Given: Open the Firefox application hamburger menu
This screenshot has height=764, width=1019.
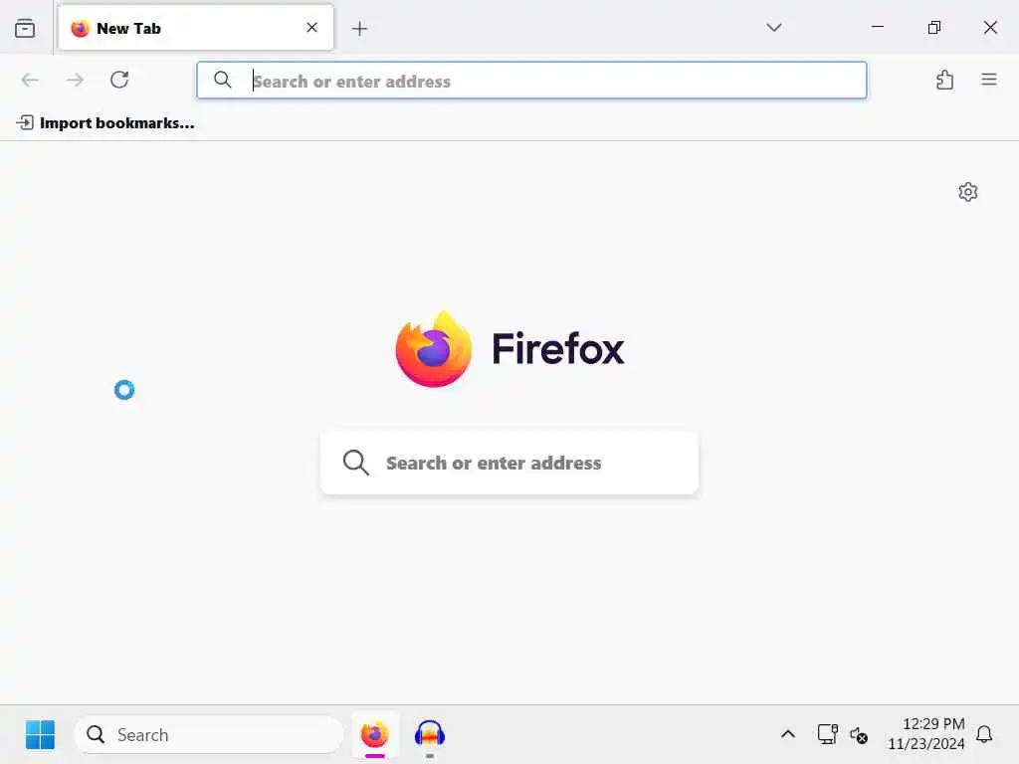Looking at the screenshot, I should click(989, 80).
